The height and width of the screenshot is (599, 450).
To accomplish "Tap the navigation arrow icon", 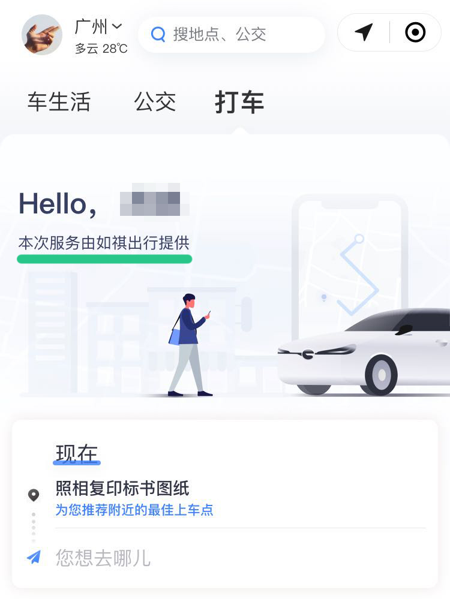I will pyautogui.click(x=364, y=32).
